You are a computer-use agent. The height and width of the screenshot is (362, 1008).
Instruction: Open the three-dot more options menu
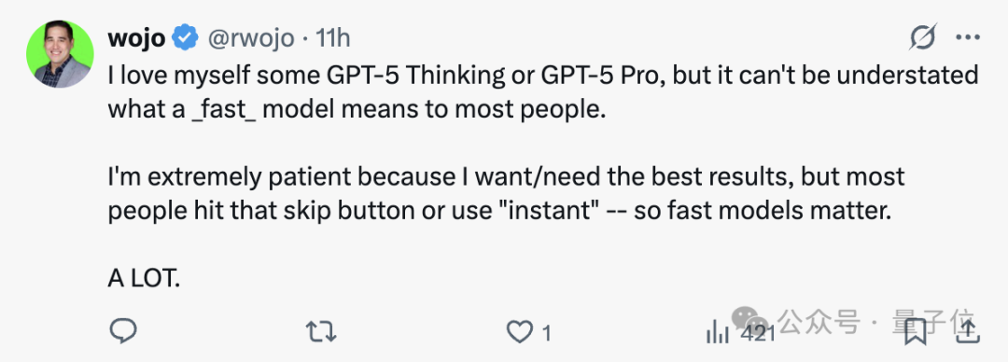968,37
